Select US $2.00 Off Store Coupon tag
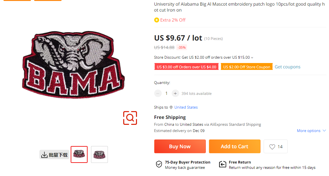This screenshot has width=329, height=176. (x=246, y=67)
